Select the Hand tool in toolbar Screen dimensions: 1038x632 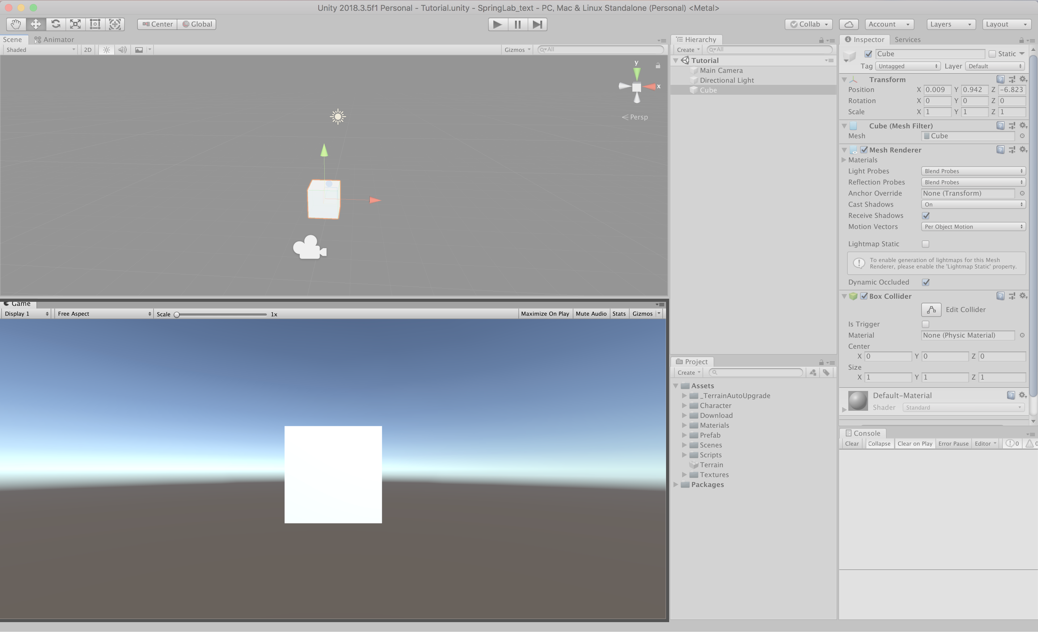point(16,24)
